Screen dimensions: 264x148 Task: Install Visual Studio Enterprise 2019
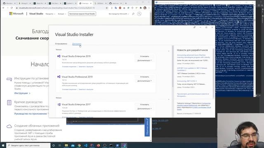pyautogui.click(x=144, y=56)
